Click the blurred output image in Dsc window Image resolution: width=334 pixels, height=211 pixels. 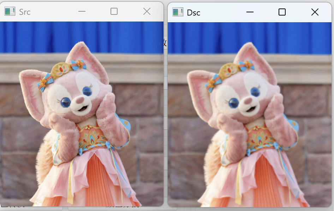point(250,115)
